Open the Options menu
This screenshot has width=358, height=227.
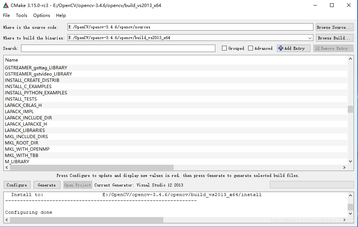pyautogui.click(x=42, y=15)
